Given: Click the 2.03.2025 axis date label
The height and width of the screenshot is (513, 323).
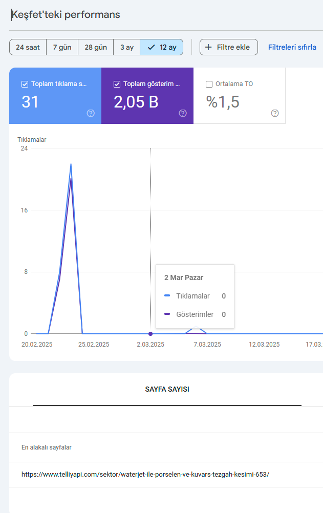Looking at the screenshot, I should [x=150, y=345].
